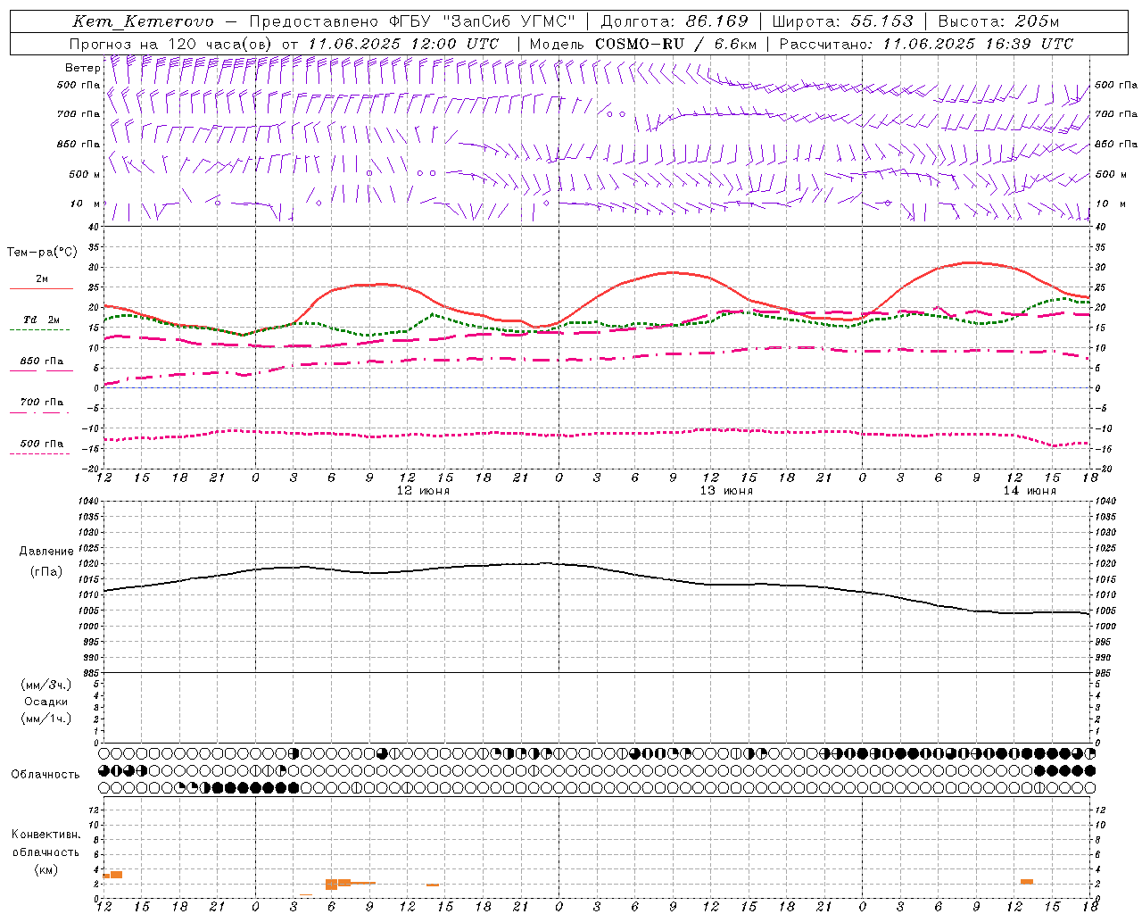1142x914 pixels.
Task: Click the orange convective bar on 14 июня
Action: pyautogui.click(x=1027, y=882)
